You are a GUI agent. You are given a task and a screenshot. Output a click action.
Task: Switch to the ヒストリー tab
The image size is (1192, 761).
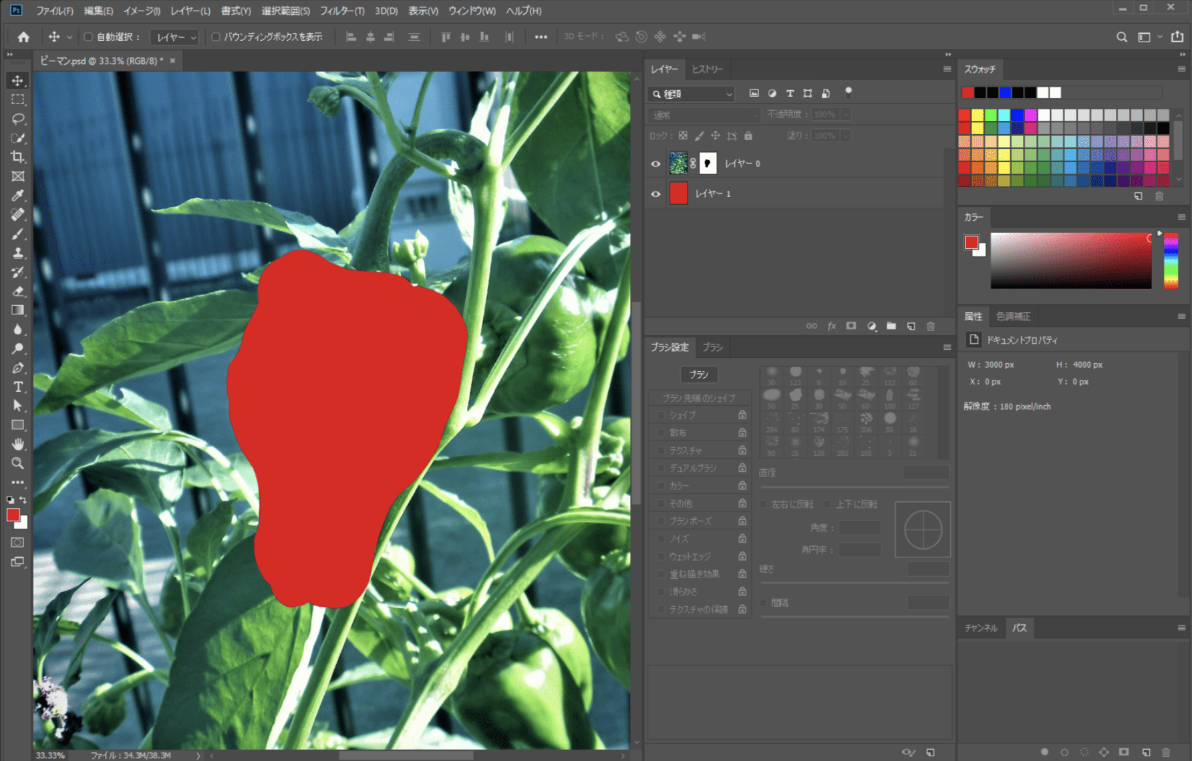pyautogui.click(x=707, y=69)
